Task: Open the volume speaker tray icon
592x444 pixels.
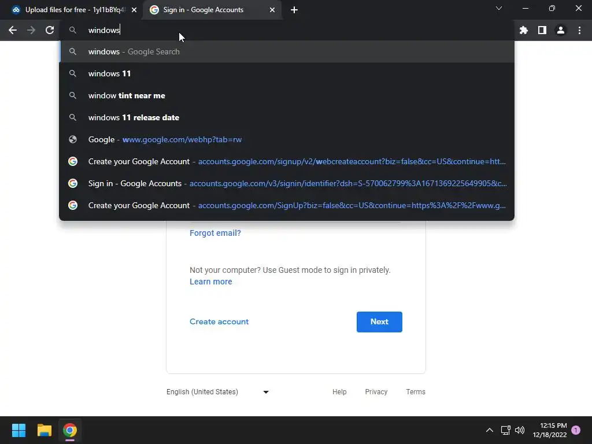Action: coord(520,430)
